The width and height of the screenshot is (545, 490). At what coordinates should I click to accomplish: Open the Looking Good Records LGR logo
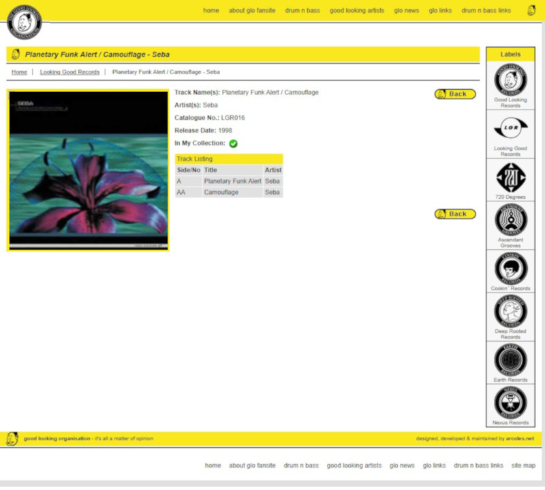click(510, 128)
